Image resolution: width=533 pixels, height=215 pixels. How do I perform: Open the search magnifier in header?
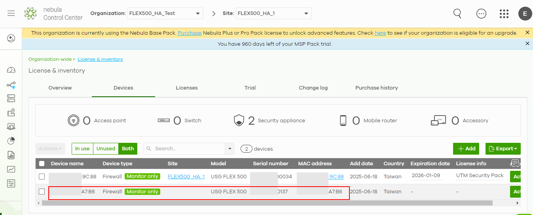pyautogui.click(x=457, y=13)
